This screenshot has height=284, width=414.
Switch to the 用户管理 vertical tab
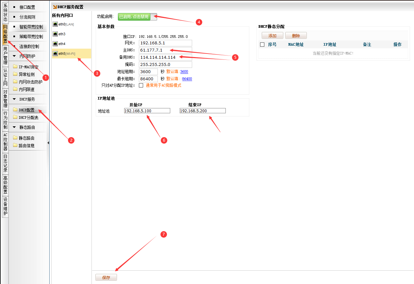(x=5, y=55)
